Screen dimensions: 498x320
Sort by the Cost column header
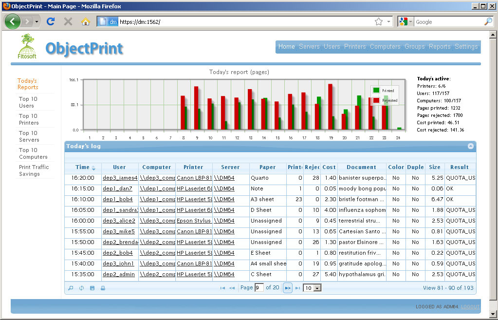click(329, 167)
